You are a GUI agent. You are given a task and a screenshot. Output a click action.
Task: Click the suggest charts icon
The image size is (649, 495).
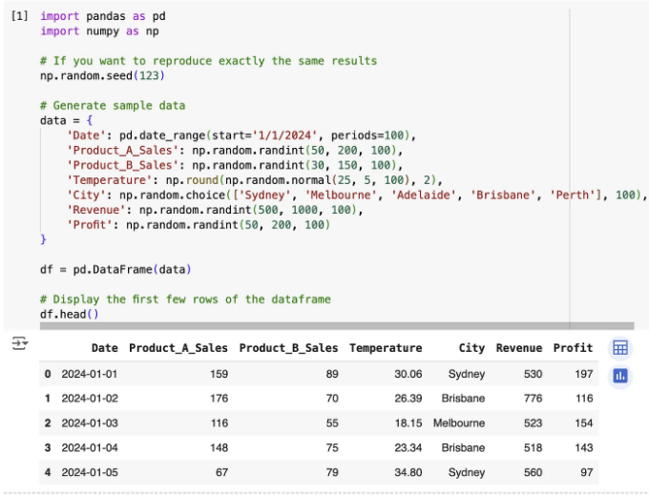pyautogui.click(x=620, y=376)
